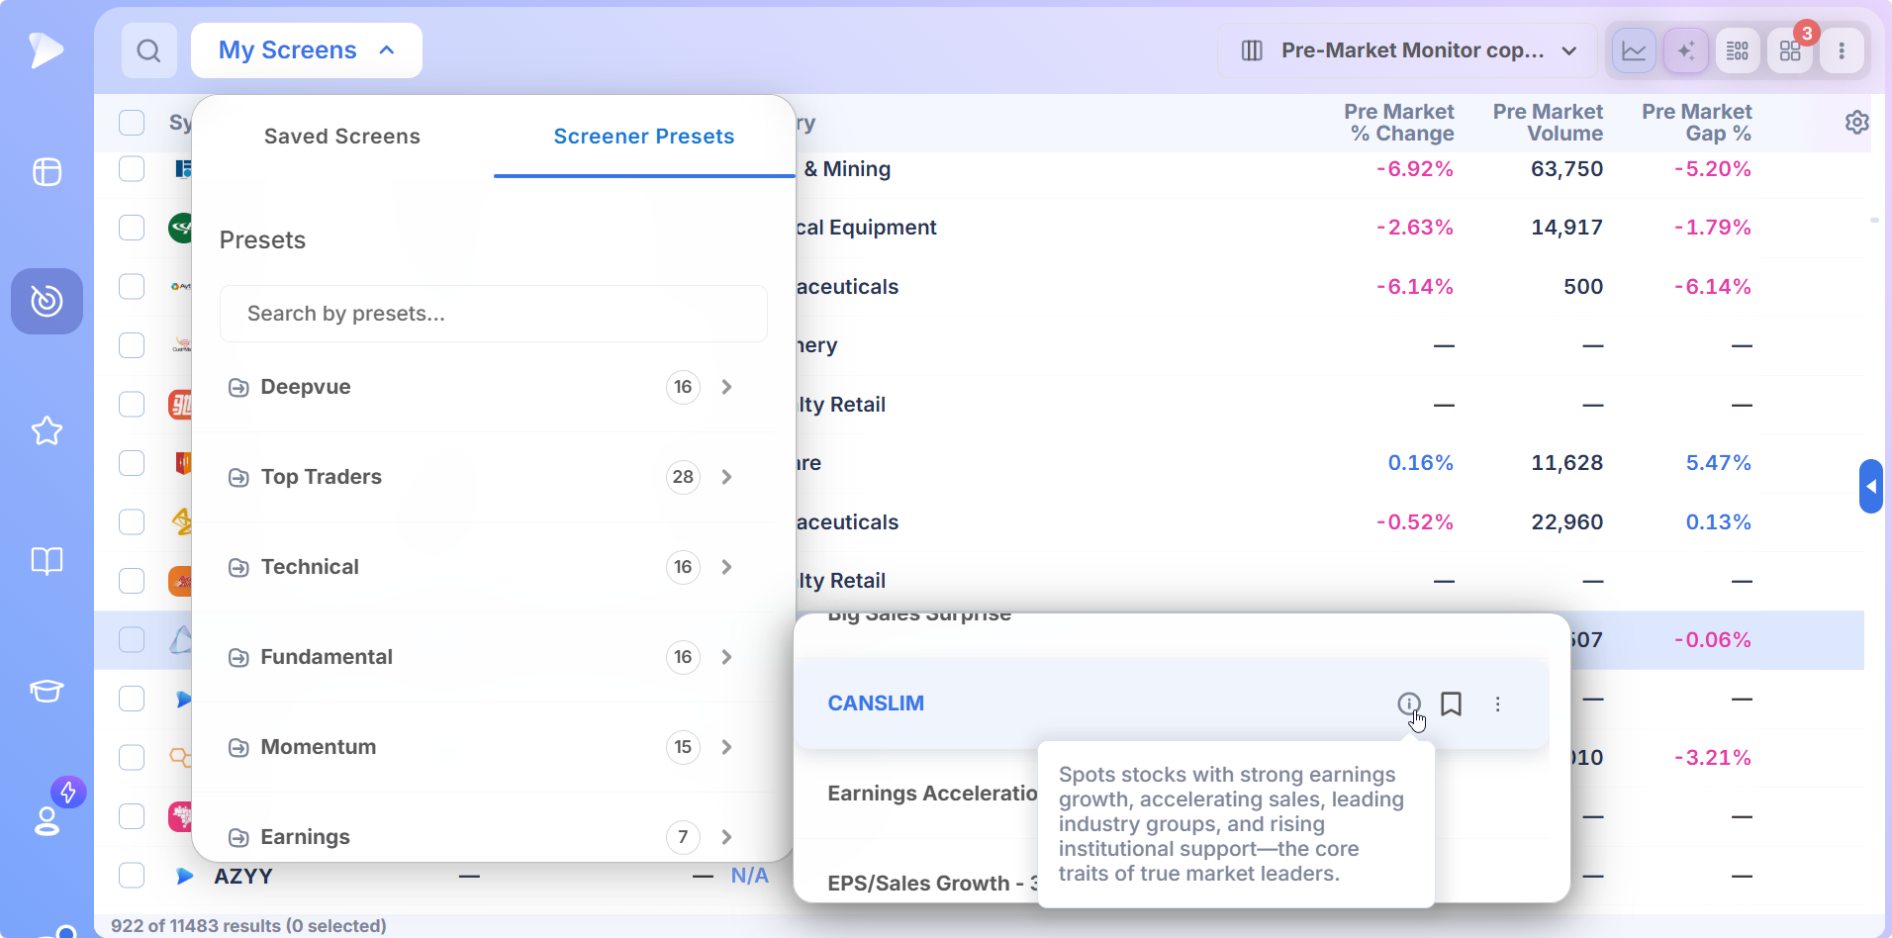Click the app logo at top left
This screenshot has height=938, width=1892.
click(x=46, y=49)
